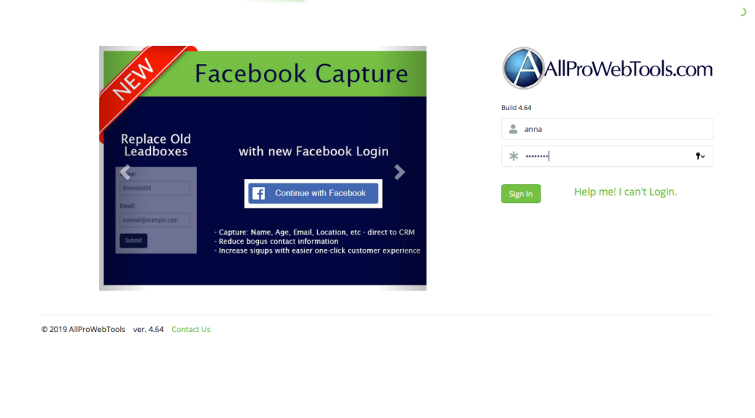Screen dimensions: 755x418
Task: Click the Email field in leadbox preview
Action: pyautogui.click(x=155, y=220)
